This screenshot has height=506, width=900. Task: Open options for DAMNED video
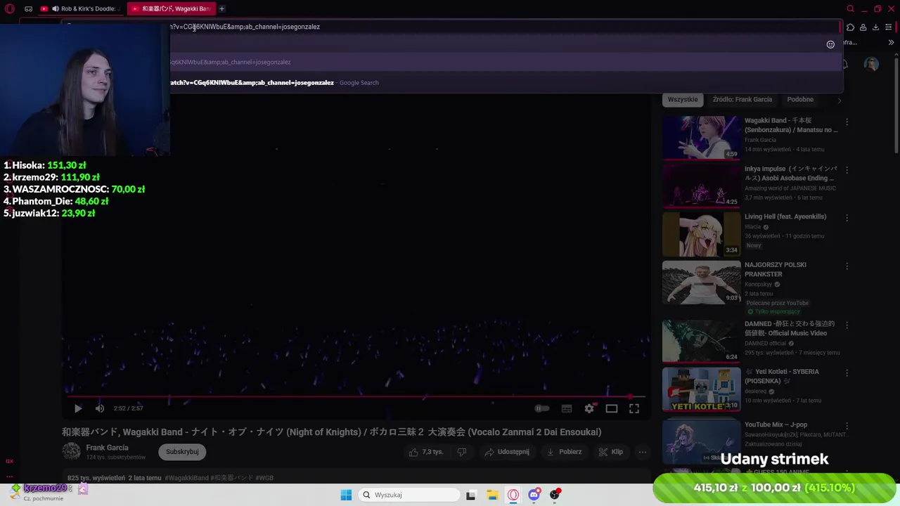(x=847, y=325)
